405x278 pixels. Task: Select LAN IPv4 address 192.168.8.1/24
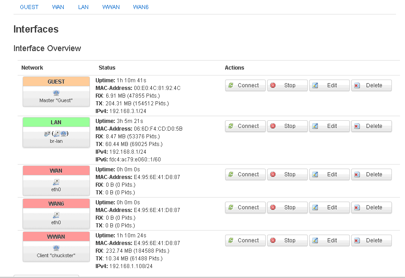127,152
